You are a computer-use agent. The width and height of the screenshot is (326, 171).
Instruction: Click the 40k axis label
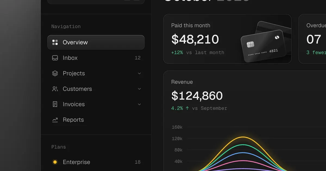tap(178, 161)
